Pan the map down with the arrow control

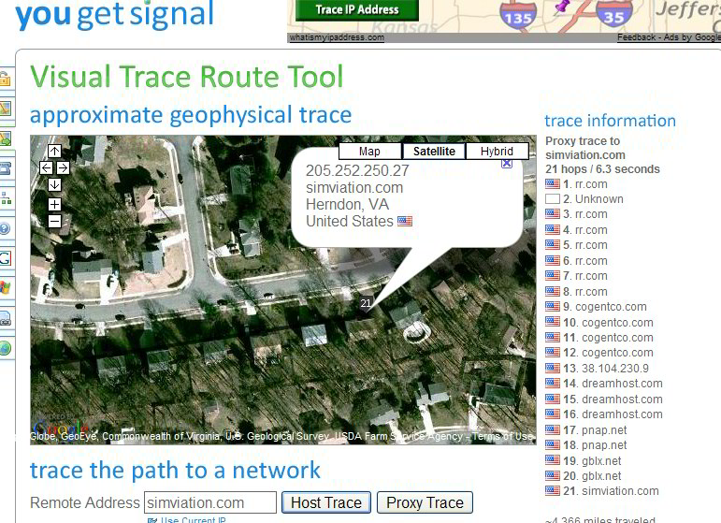[54, 185]
